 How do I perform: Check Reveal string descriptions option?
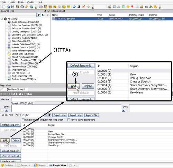pyautogui.click(x=69, y=120)
